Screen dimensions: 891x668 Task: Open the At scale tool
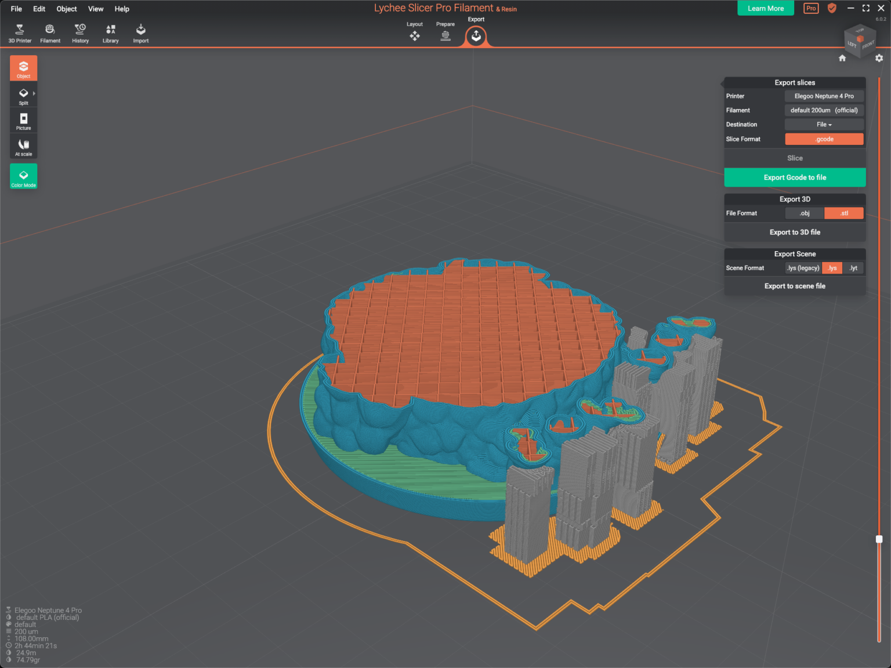pos(23,146)
